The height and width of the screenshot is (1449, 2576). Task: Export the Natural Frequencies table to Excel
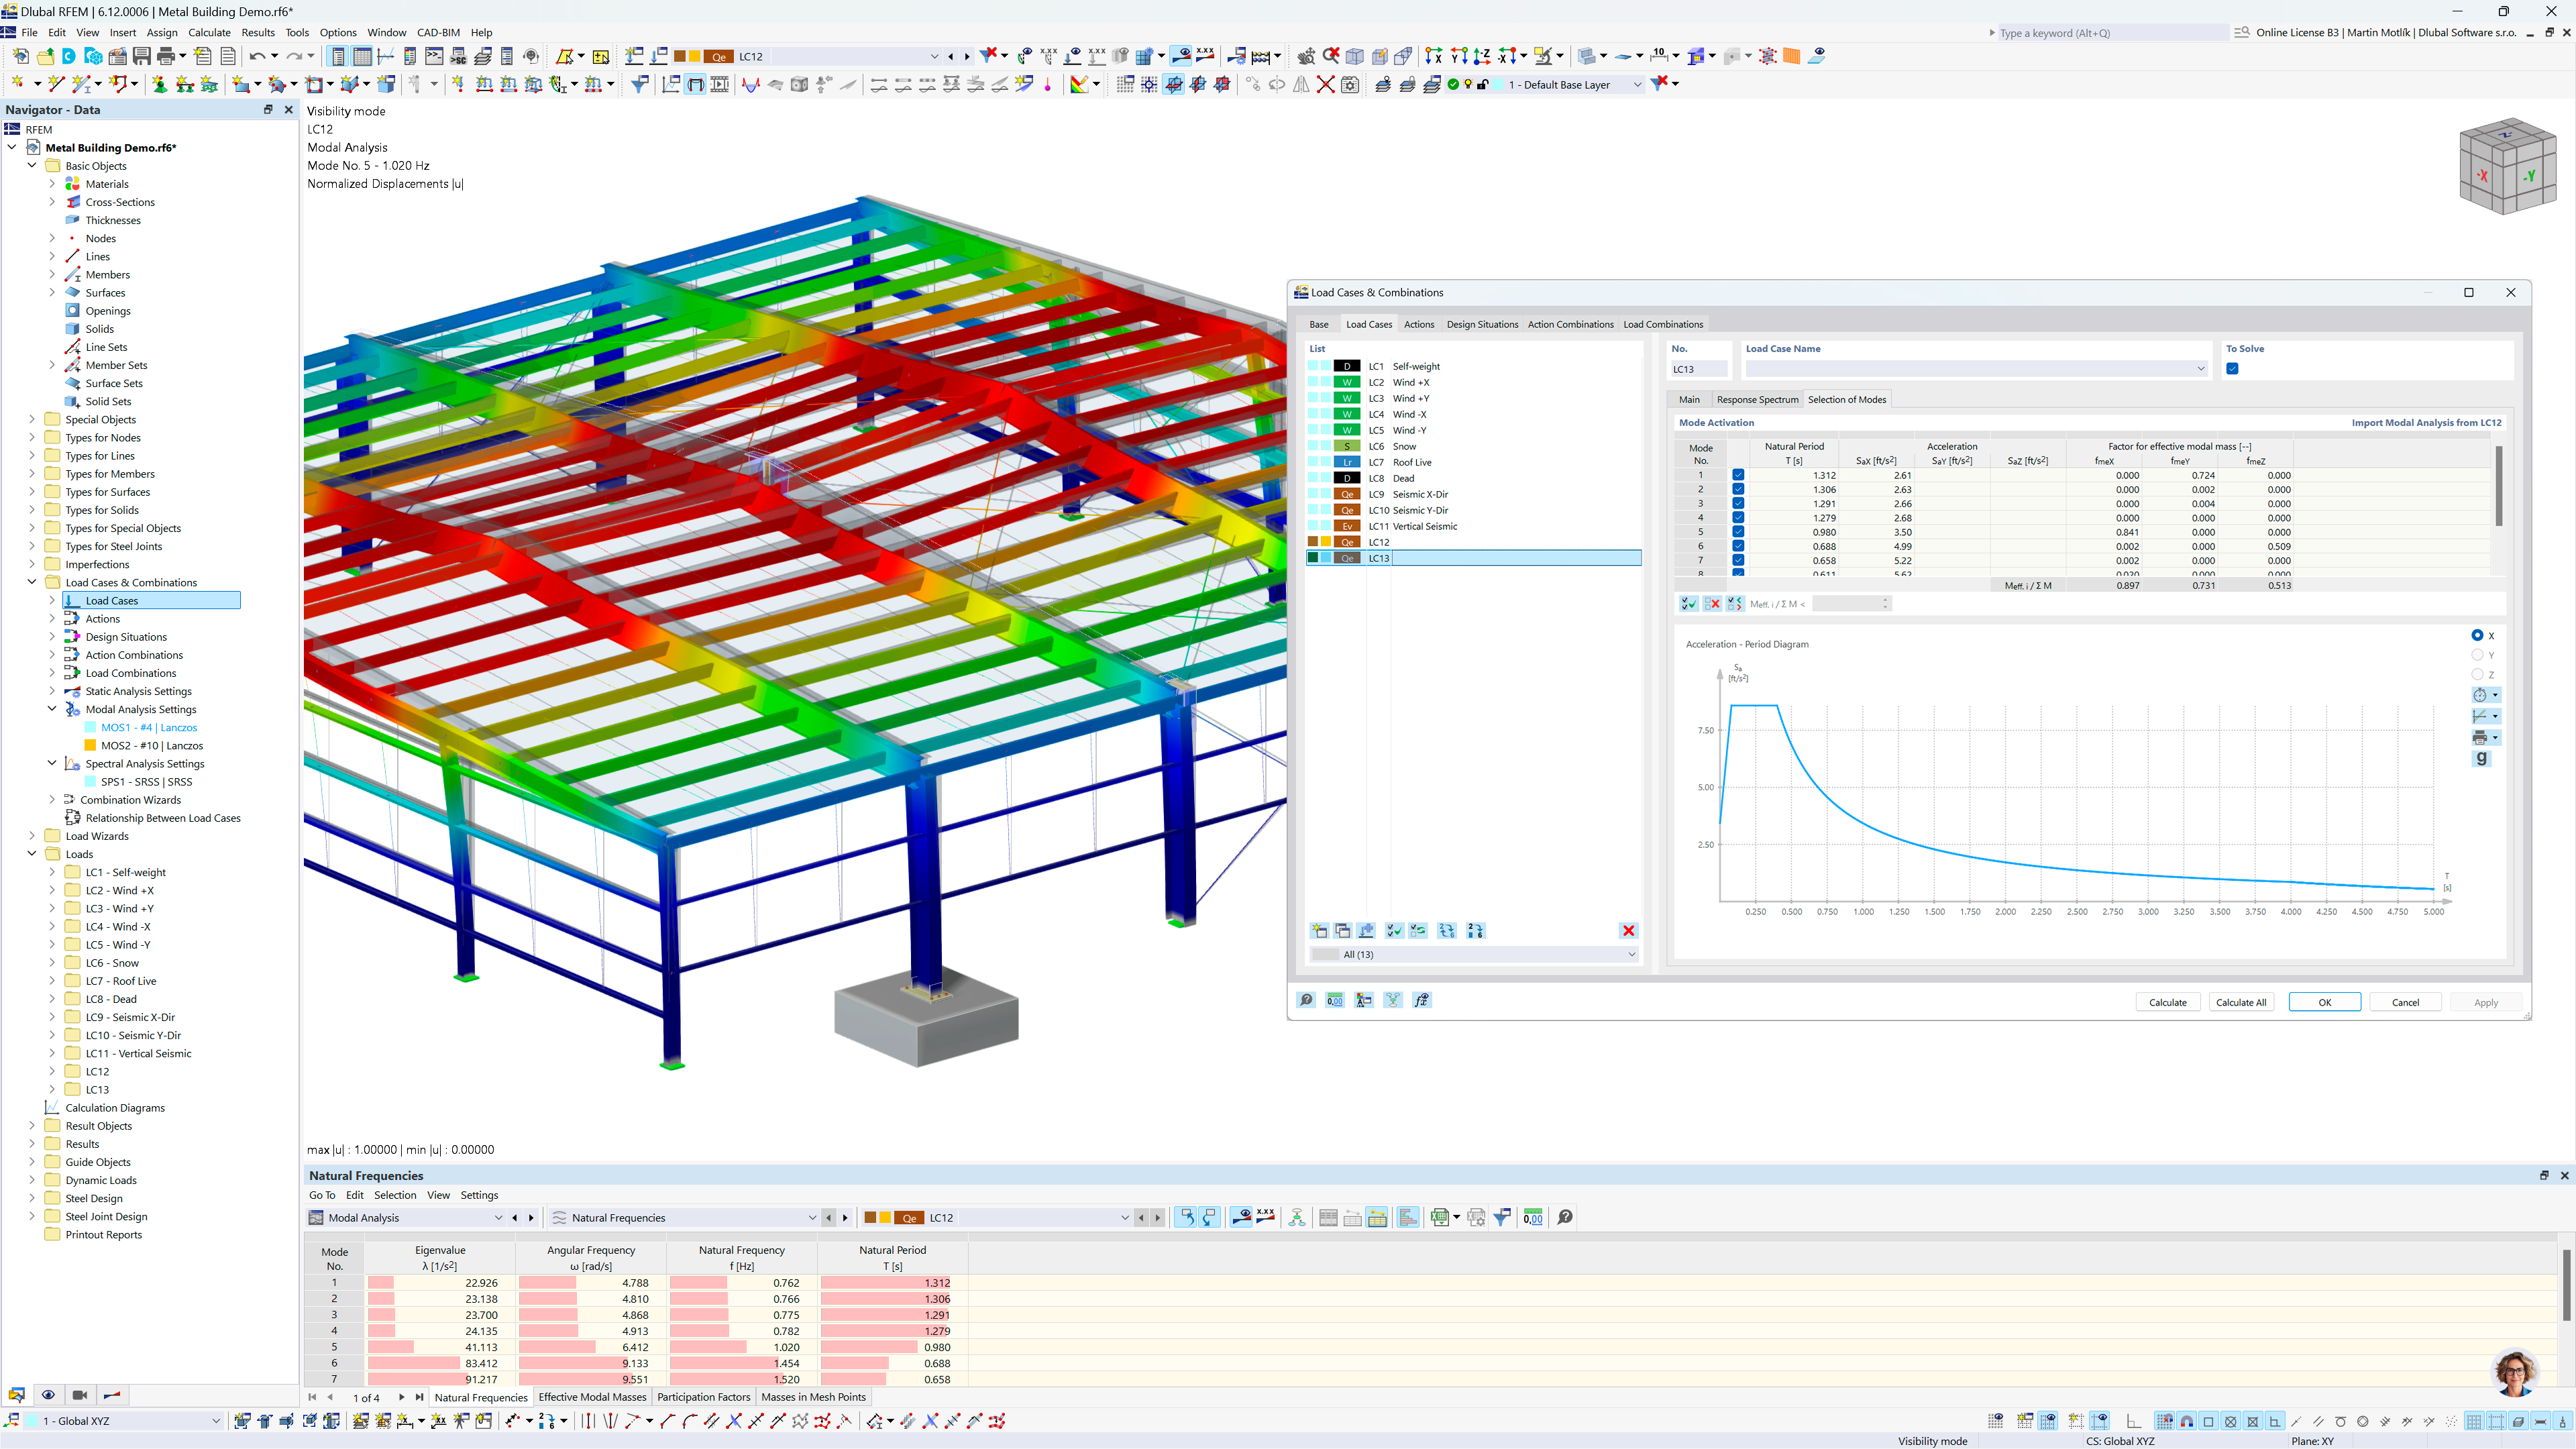pos(1439,1217)
